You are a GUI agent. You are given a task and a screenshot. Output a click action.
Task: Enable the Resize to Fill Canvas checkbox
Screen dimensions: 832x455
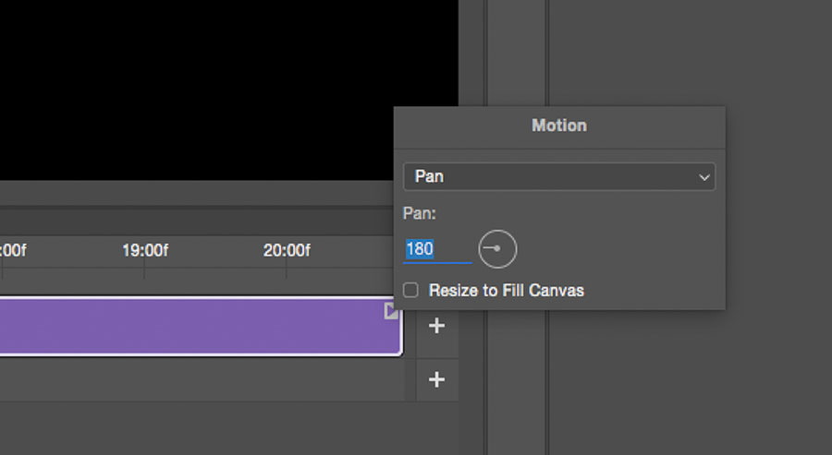410,290
